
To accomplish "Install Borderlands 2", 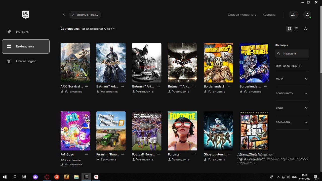I will 215,92.
